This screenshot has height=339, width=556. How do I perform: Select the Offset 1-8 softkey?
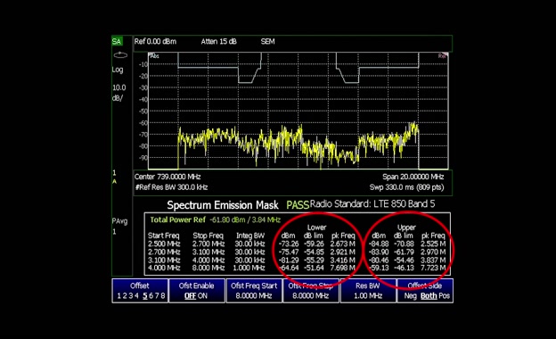click(140, 291)
